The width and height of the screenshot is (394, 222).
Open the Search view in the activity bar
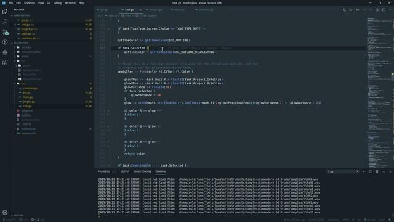click(x=5, y=22)
